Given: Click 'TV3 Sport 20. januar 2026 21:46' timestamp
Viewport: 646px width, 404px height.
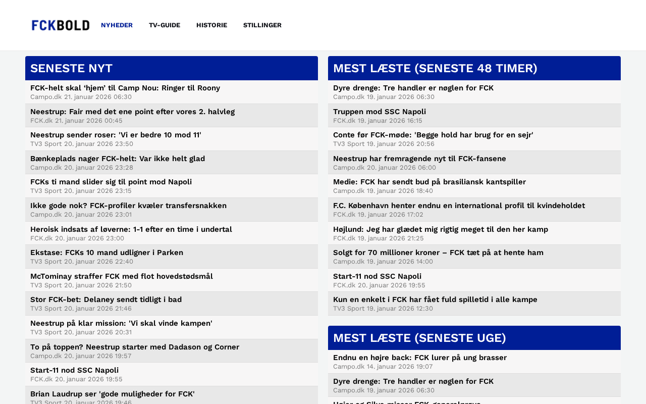Looking at the screenshot, I should (x=81, y=309).
